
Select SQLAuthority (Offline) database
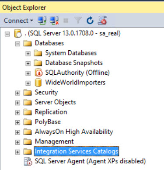(77, 73)
